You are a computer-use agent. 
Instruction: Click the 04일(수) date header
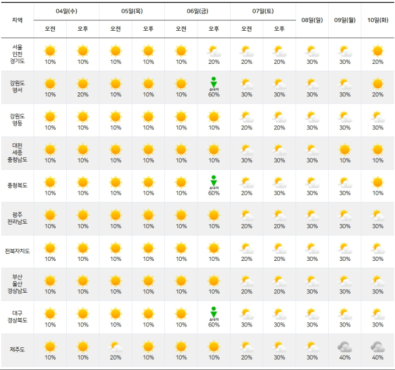pyautogui.click(x=66, y=11)
